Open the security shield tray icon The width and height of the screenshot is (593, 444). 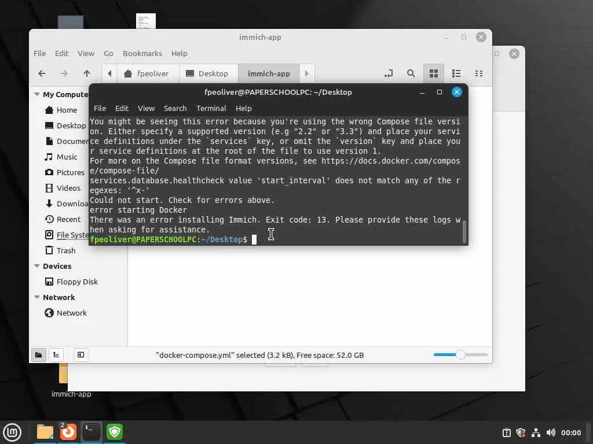pyautogui.click(x=521, y=432)
